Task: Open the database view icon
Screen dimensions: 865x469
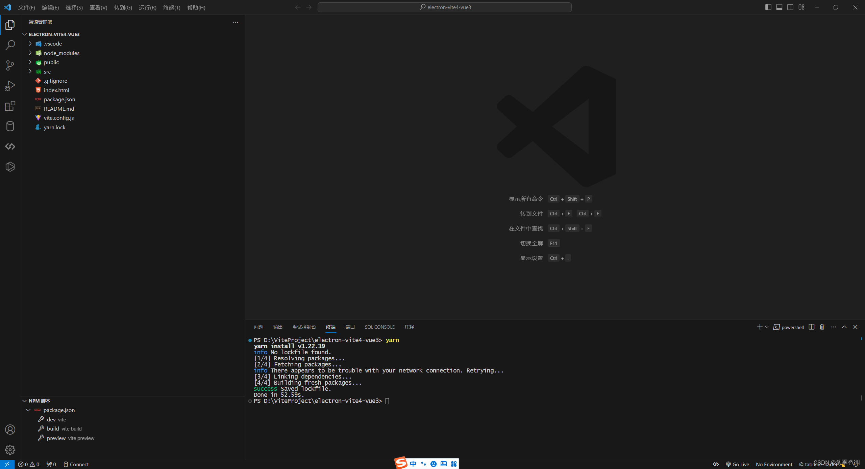Action: [x=10, y=126]
